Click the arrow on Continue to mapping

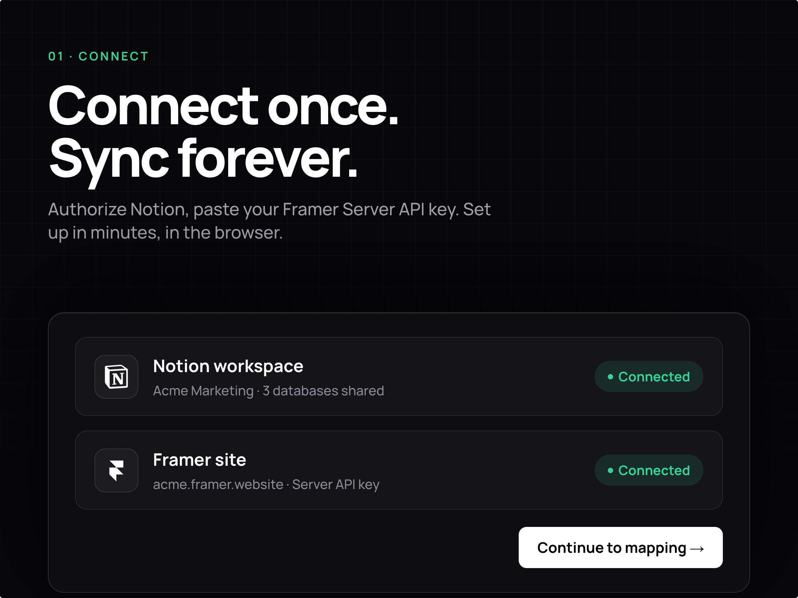[697, 548]
